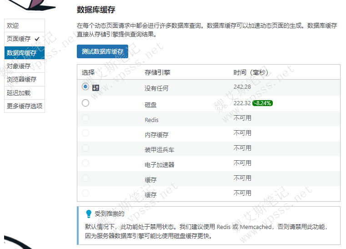Pick the 内存缓存 radio button

(x=85, y=133)
